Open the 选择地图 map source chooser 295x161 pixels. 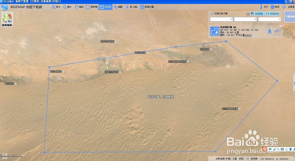point(7,19)
